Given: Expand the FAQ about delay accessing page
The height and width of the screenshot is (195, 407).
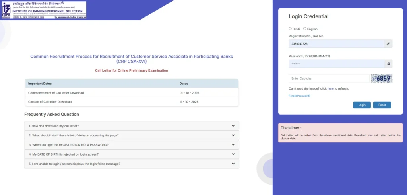Looking at the screenshot, I should coord(132,135).
